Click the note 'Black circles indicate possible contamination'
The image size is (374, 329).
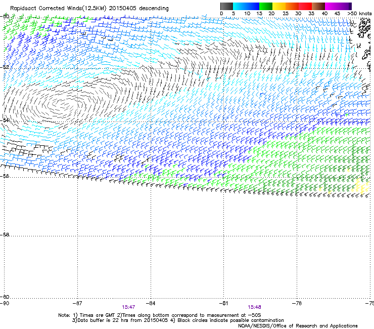pyautogui.click(x=230, y=320)
